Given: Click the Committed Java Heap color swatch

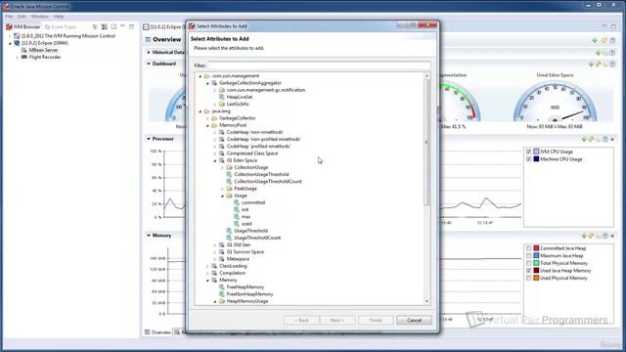Looking at the screenshot, I should (536, 248).
